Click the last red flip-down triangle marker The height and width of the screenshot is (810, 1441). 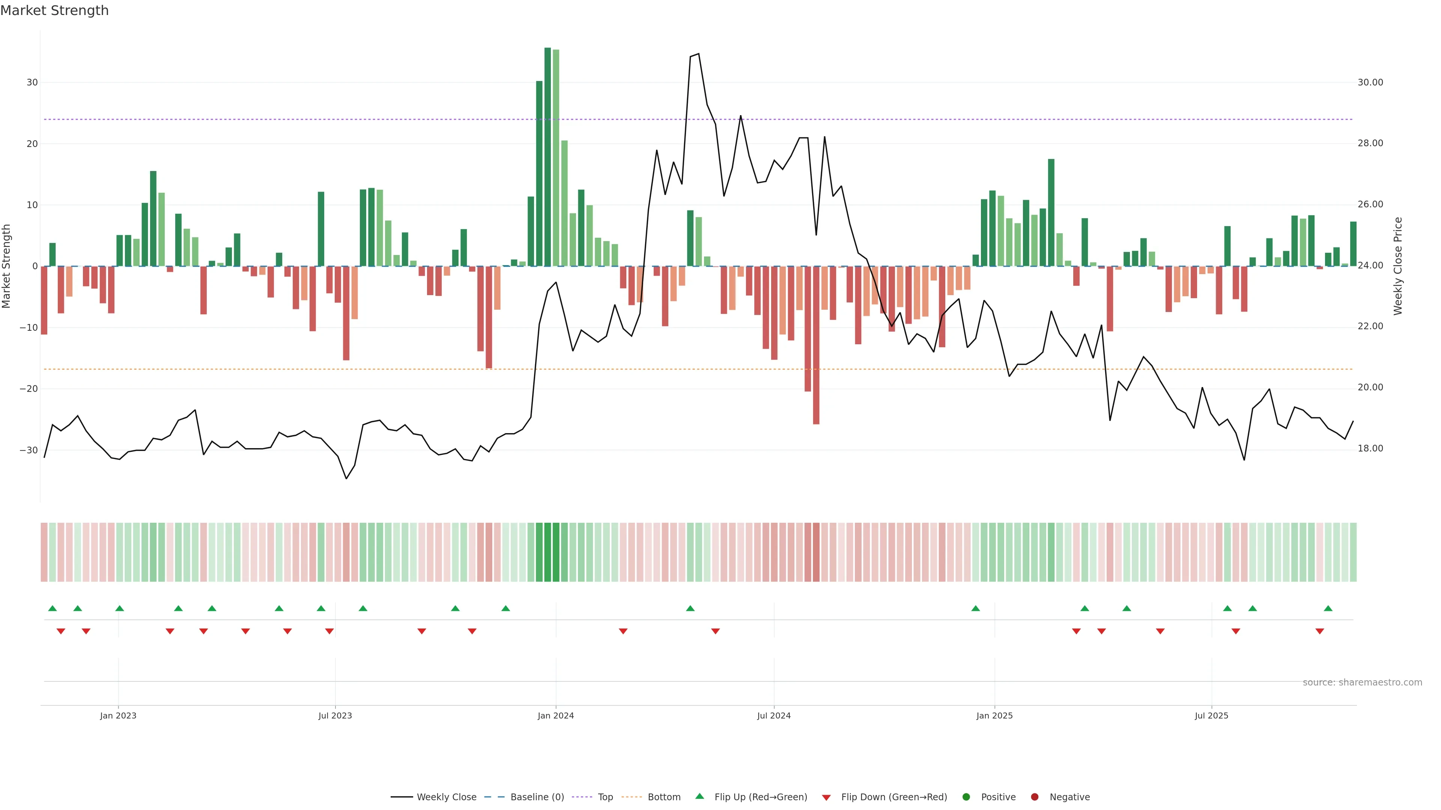point(1320,631)
